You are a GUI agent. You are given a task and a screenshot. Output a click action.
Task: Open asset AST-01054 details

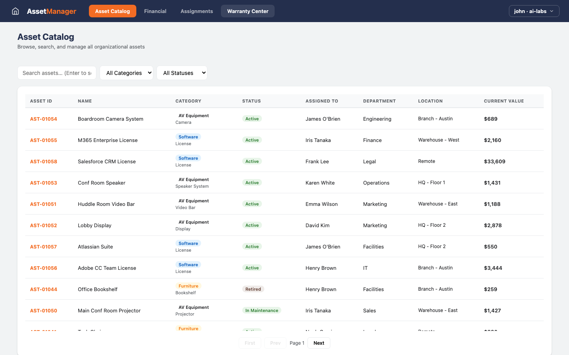[43, 119]
